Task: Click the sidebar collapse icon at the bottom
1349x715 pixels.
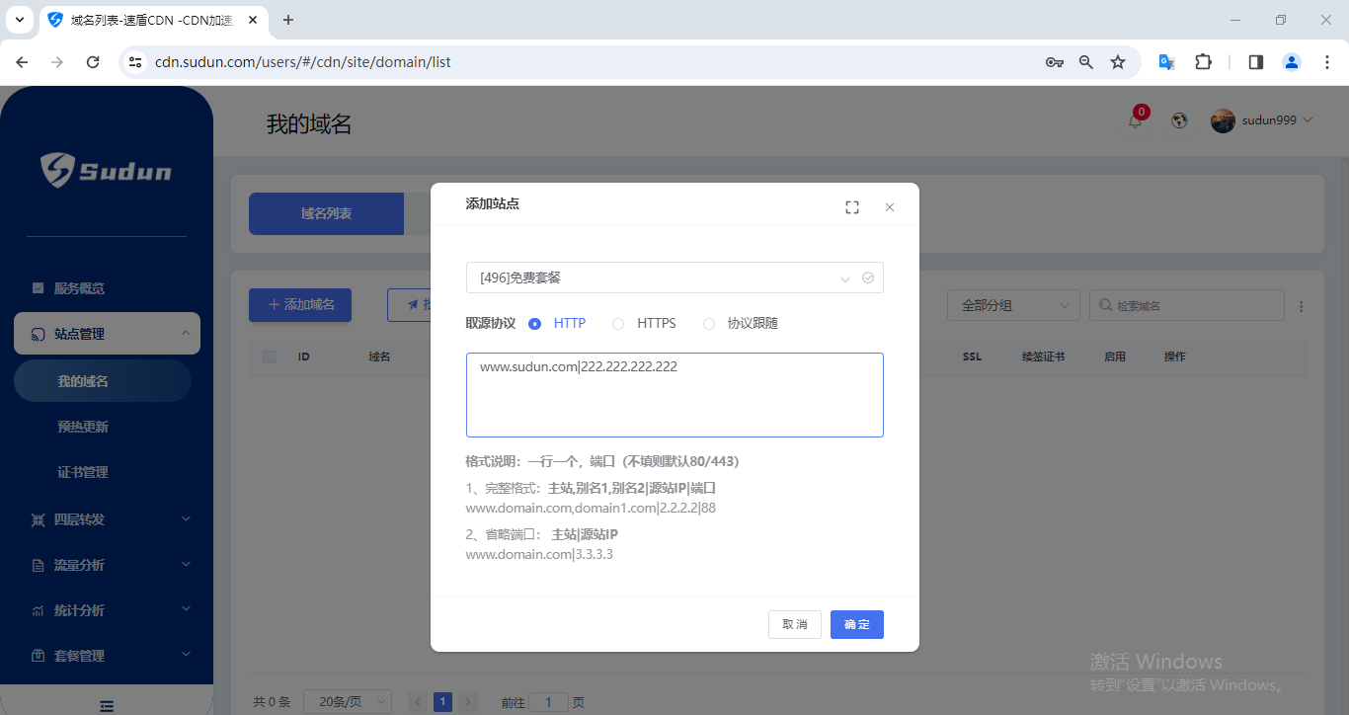Action: [107, 705]
